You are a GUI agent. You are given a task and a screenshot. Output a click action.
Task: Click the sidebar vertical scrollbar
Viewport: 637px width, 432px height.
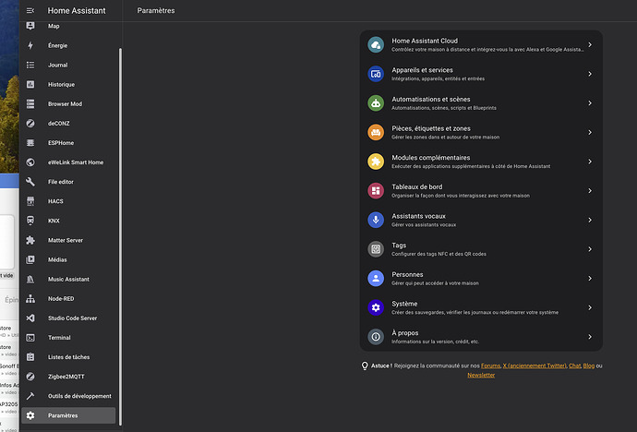click(x=121, y=231)
